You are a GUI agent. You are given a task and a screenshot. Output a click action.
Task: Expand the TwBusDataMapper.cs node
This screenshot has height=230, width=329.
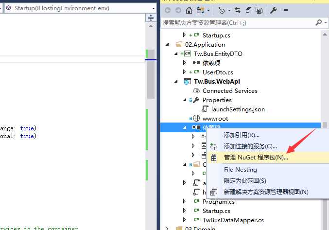184,220
